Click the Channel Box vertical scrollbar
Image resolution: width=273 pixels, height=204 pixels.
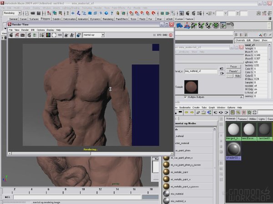click(x=270, y=70)
